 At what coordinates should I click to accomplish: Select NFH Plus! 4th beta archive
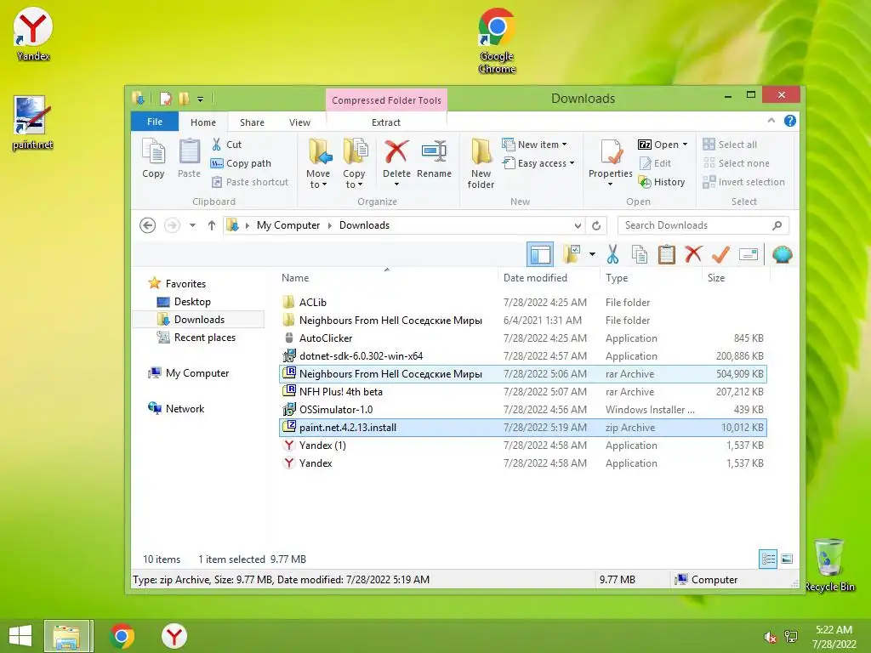(522, 391)
